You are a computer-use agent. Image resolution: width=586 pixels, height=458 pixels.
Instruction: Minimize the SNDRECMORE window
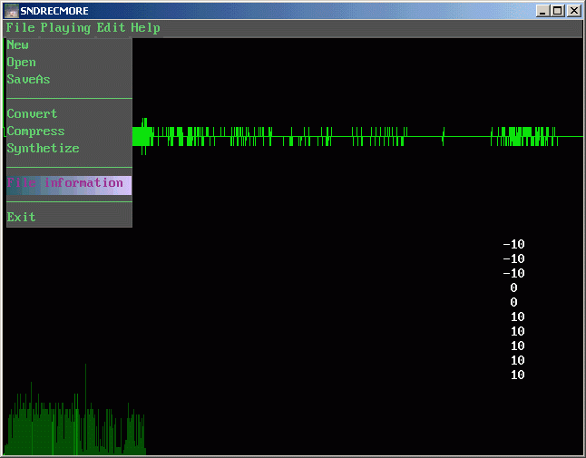pos(543,11)
